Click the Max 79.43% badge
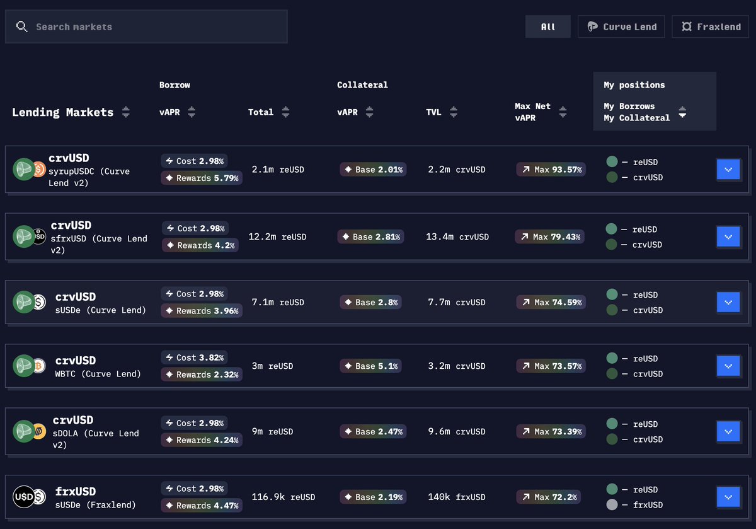756x529 pixels. [x=550, y=237]
